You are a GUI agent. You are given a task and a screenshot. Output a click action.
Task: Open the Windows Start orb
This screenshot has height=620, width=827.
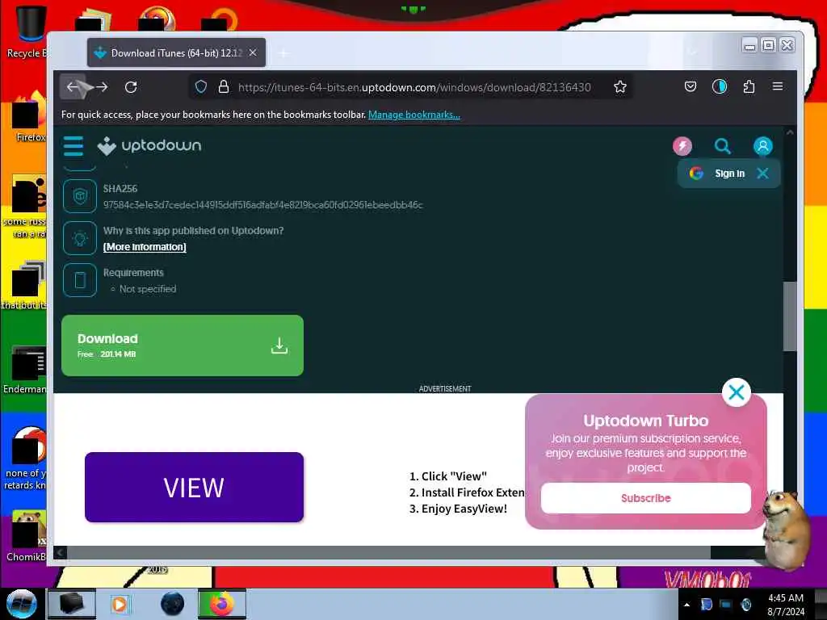(21, 604)
